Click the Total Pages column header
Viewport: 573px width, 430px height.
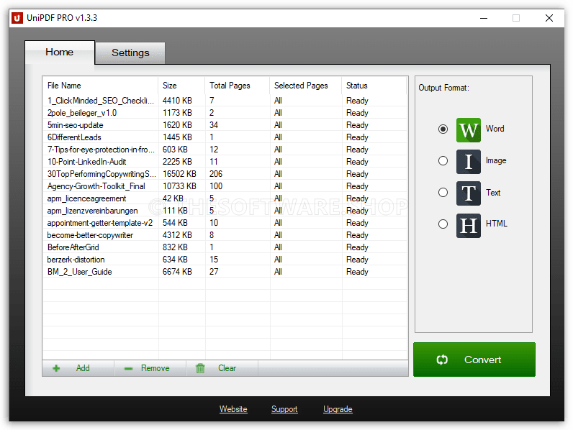[238, 86]
